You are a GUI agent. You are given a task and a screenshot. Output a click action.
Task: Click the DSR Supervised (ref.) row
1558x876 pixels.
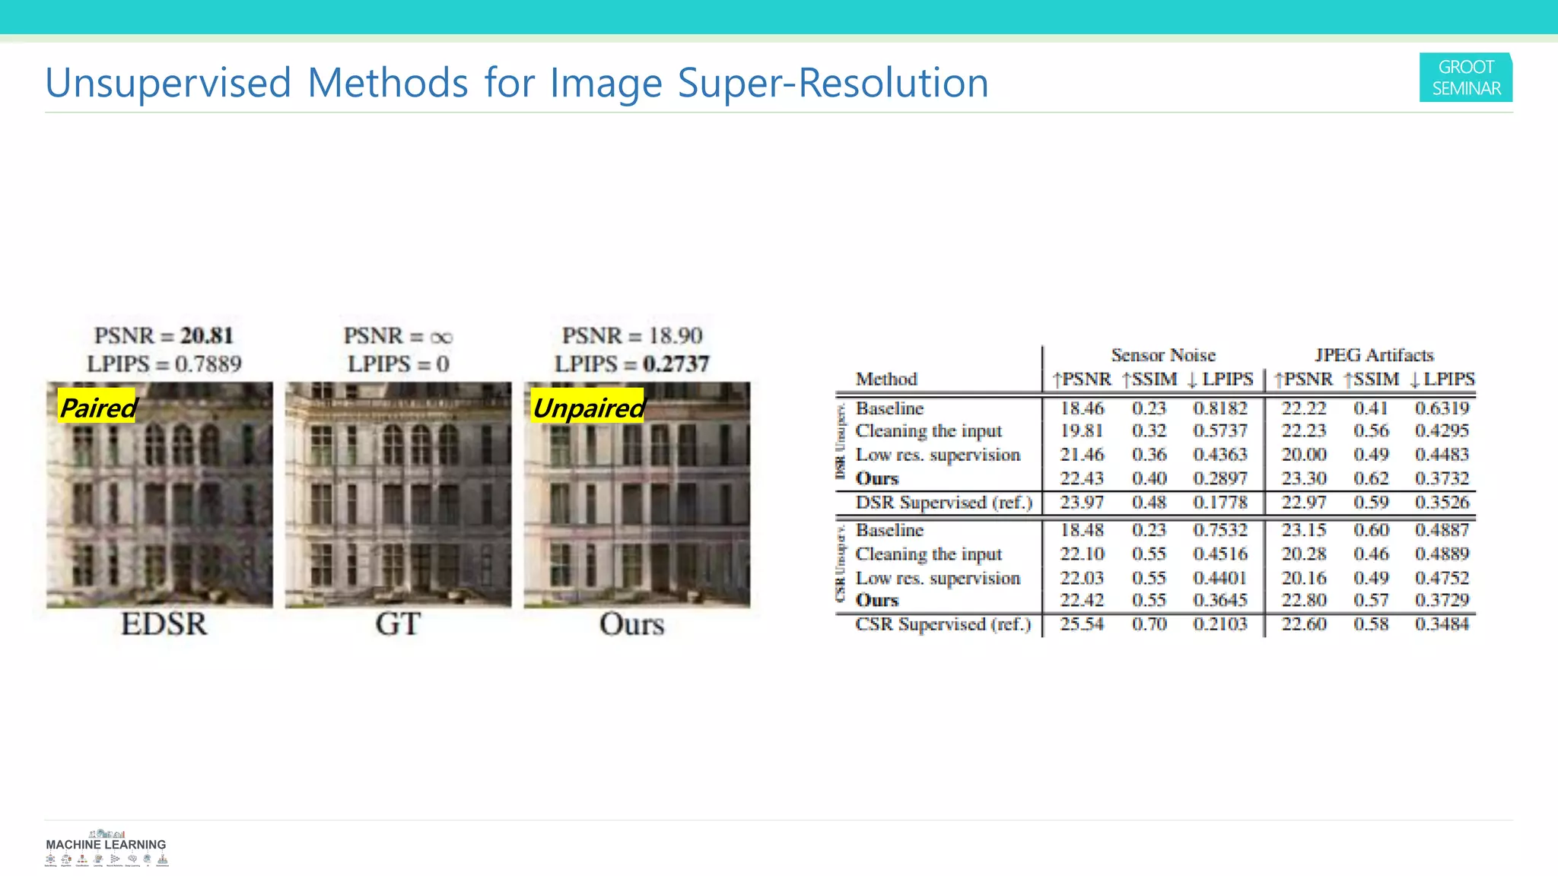[943, 503]
